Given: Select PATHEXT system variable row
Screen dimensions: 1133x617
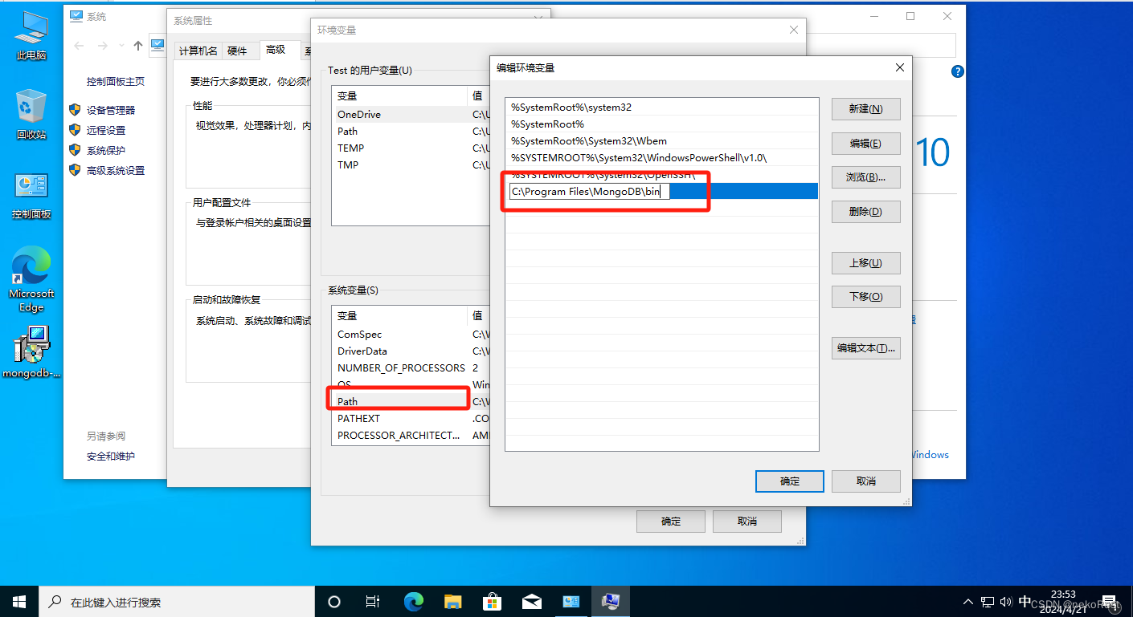Looking at the screenshot, I should [x=411, y=418].
